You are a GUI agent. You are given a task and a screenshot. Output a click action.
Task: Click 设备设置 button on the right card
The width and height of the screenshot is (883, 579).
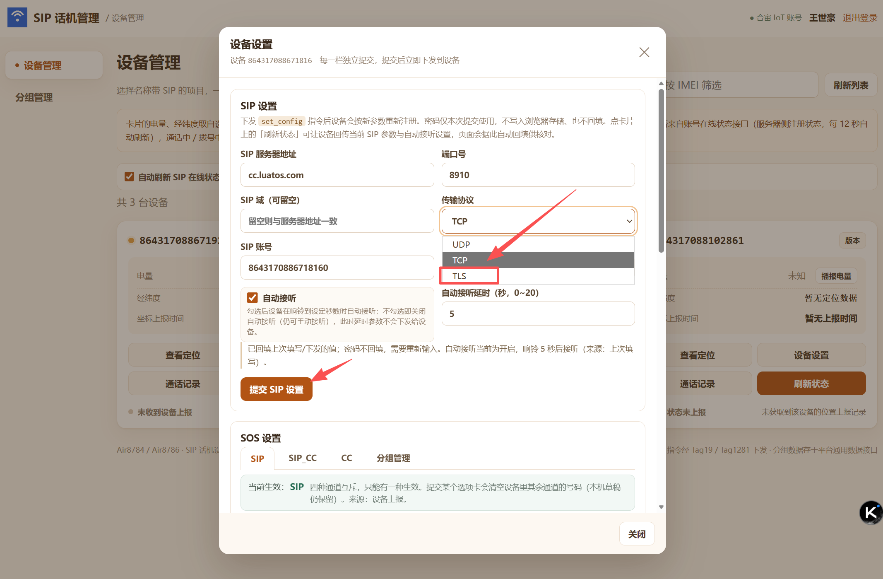click(811, 355)
